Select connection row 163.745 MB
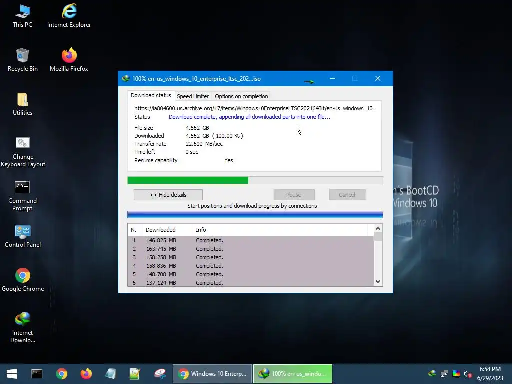Viewport: 512px width, 384px height. 251,249
